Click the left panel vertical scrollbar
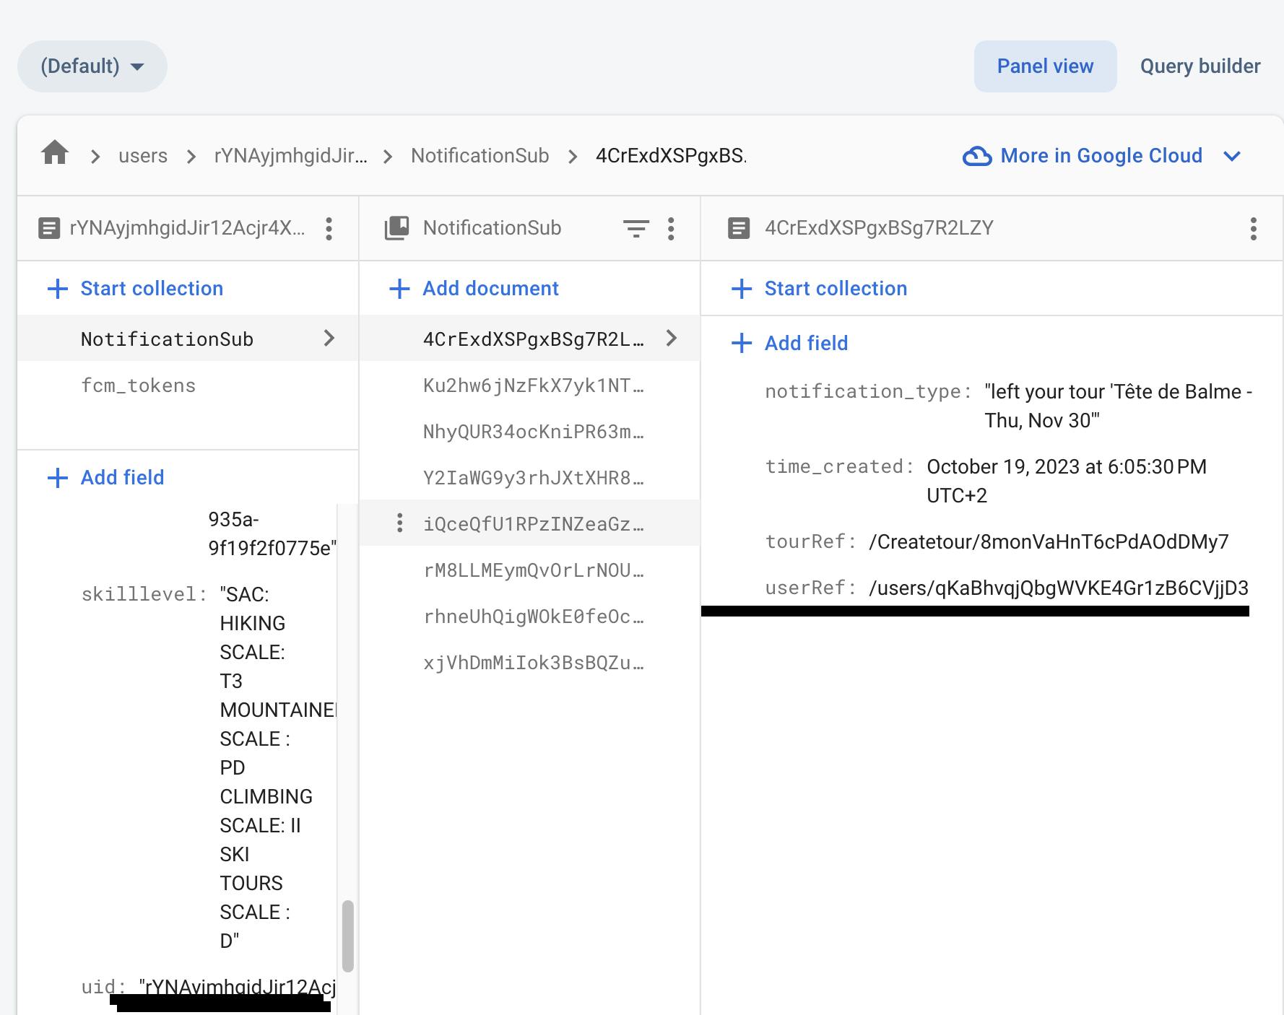The height and width of the screenshot is (1015, 1284). pos(347,935)
